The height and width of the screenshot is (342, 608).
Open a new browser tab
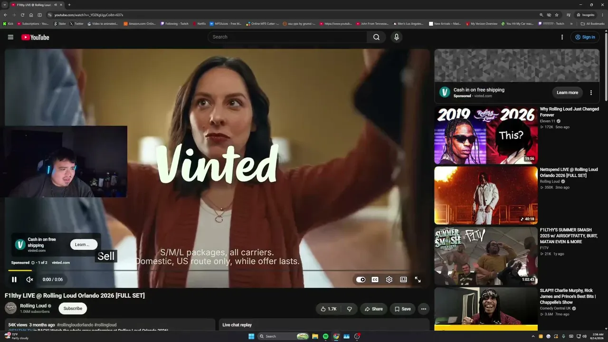[69, 5]
